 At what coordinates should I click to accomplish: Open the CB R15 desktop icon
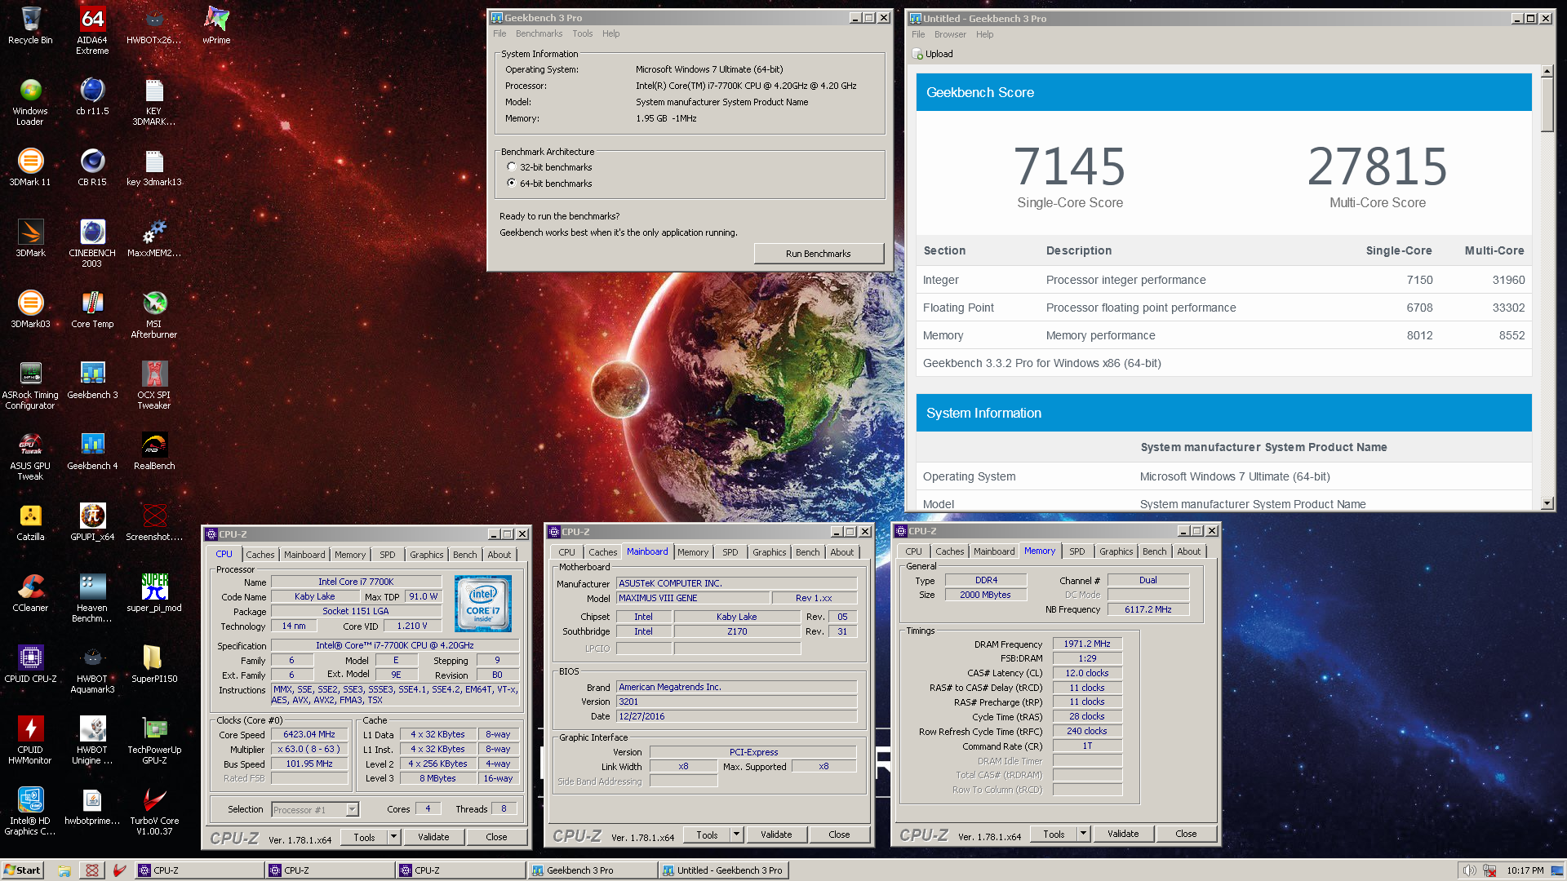(x=92, y=167)
